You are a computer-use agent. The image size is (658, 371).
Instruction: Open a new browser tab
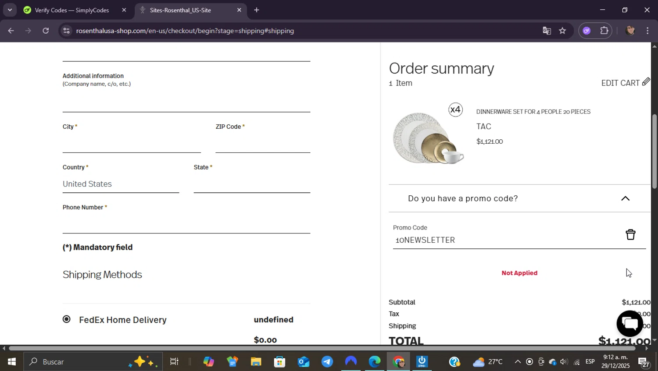click(x=257, y=10)
